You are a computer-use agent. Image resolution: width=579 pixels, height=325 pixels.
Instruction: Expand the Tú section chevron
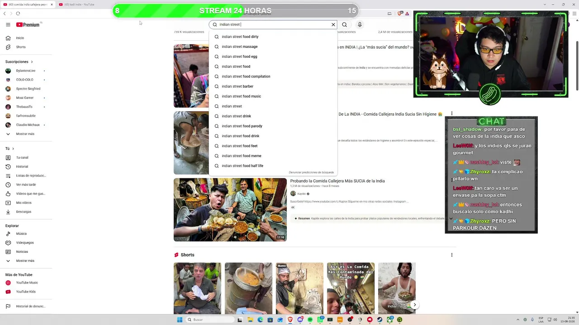tap(13, 149)
